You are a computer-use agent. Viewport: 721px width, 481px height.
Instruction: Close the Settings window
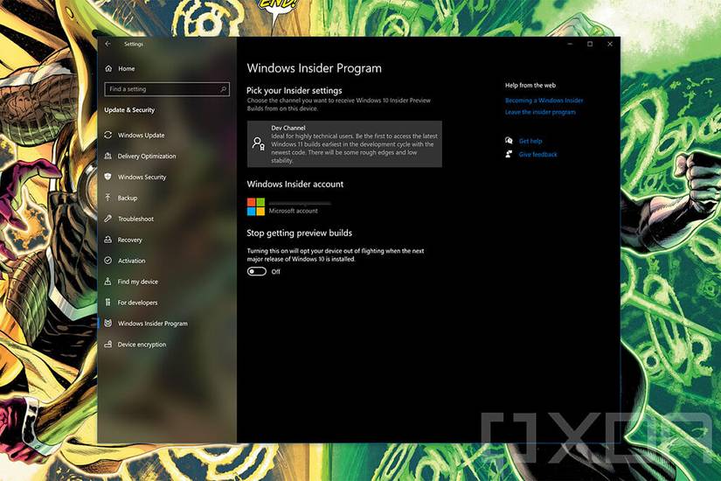[x=610, y=44]
